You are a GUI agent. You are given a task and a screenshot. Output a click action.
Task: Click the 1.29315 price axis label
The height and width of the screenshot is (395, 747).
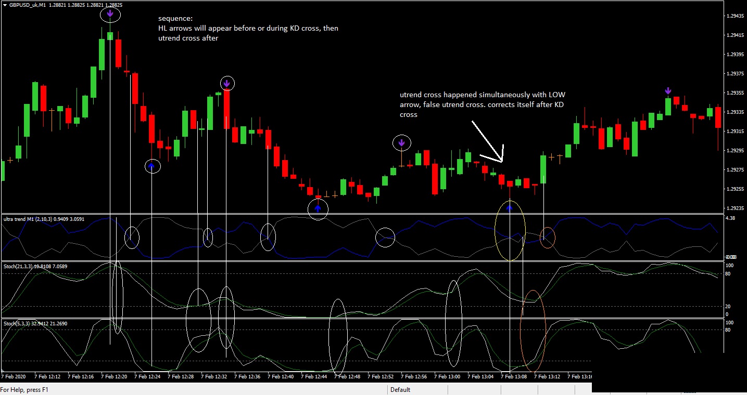pos(735,131)
